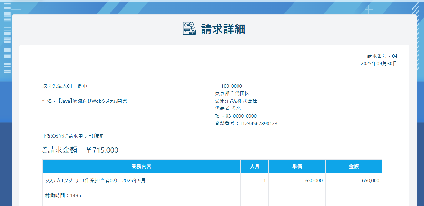Click the registration number T1234567890123
The width and height of the screenshot is (424, 206).
pyautogui.click(x=258, y=123)
